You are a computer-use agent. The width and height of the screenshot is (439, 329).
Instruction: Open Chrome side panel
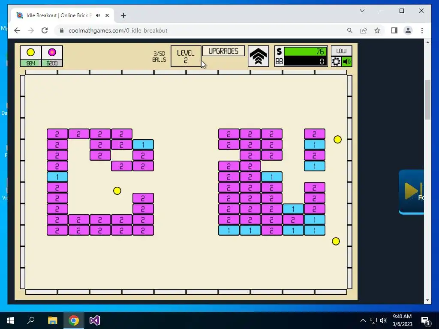pyautogui.click(x=394, y=30)
